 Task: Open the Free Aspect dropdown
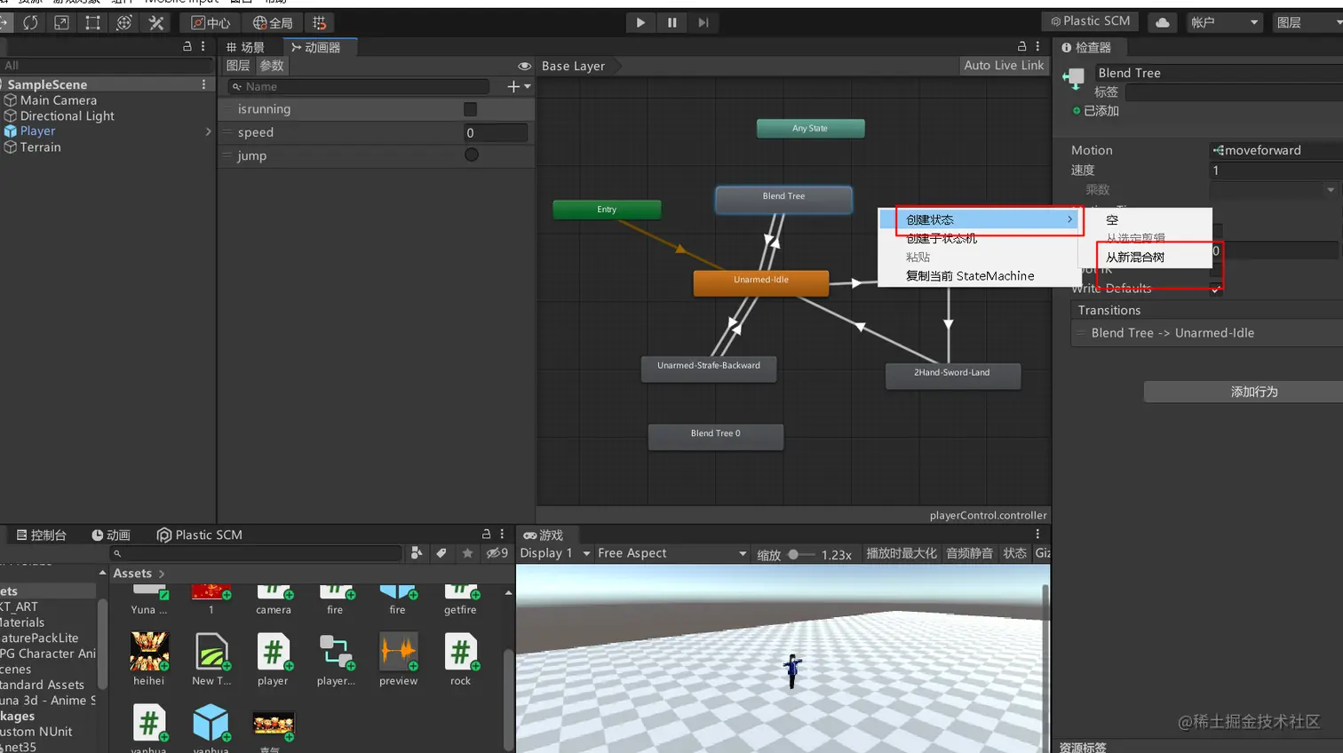pos(672,553)
